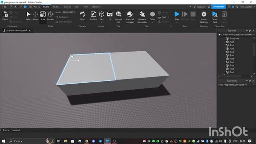This screenshot has width=256, height=144.
Task: Close the Properties panel
Action: tap(253, 81)
